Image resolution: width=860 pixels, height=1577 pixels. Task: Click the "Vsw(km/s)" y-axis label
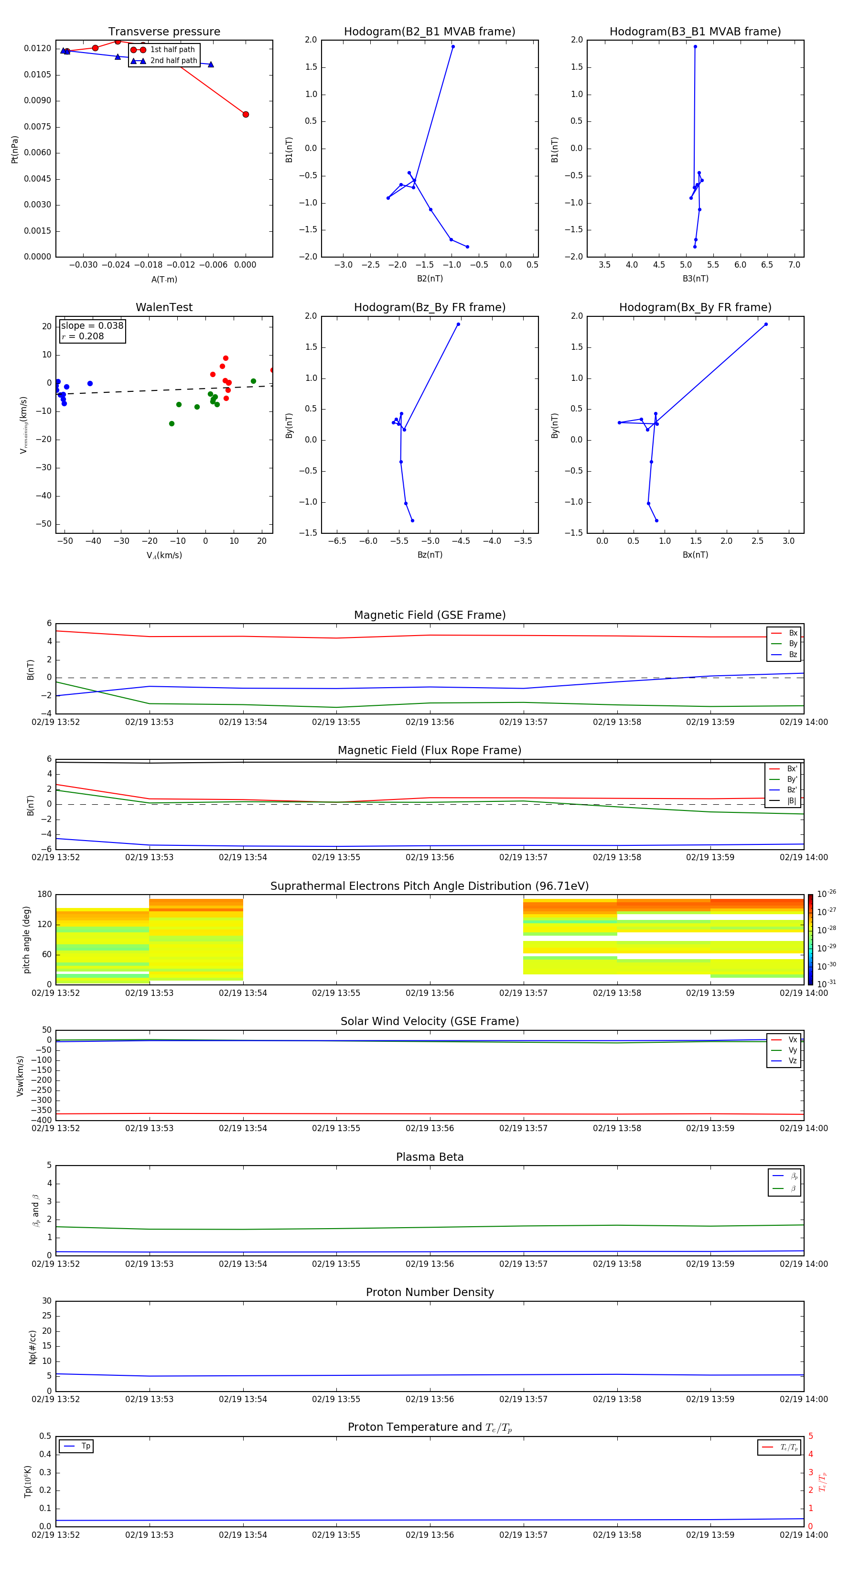[20, 1076]
